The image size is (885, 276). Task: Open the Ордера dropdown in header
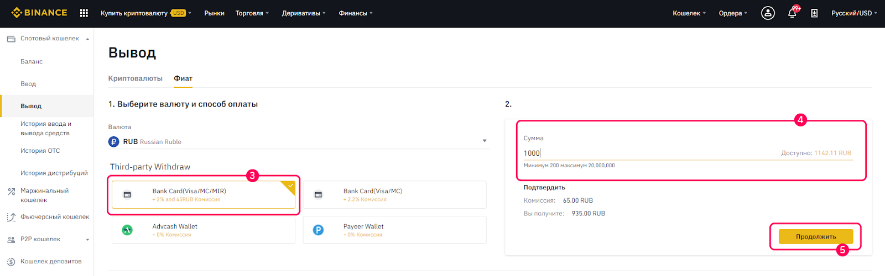pos(733,13)
